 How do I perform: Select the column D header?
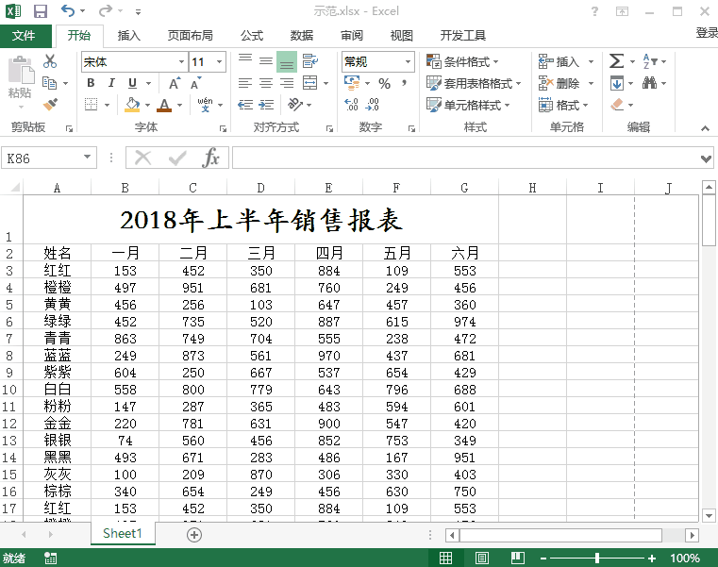(x=260, y=188)
